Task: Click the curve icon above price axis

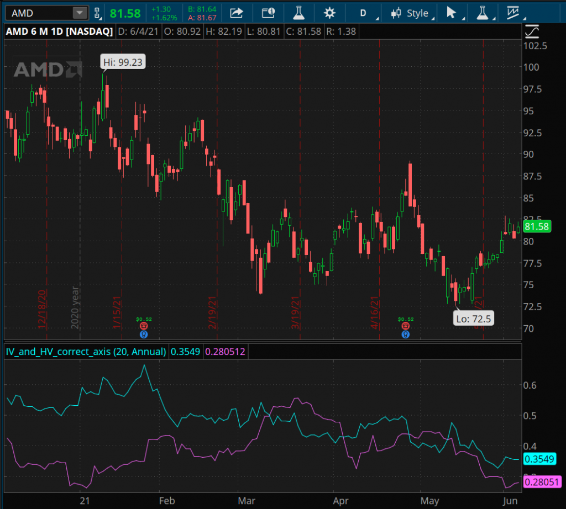Action: (532, 31)
